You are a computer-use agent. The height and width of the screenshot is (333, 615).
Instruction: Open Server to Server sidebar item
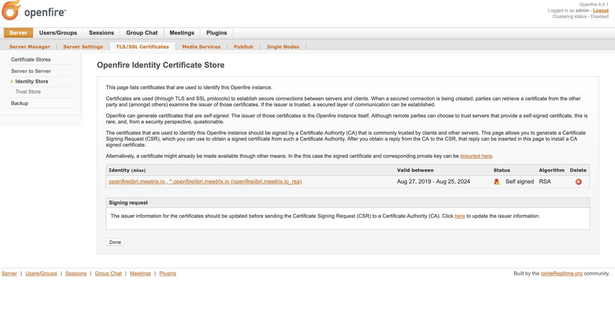31,71
